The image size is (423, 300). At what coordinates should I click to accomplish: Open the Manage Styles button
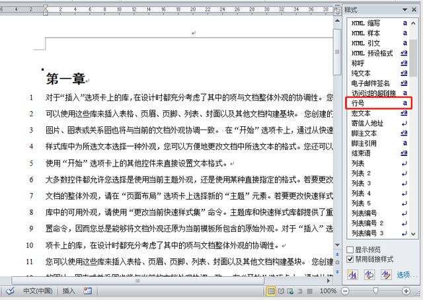[x=386, y=275]
